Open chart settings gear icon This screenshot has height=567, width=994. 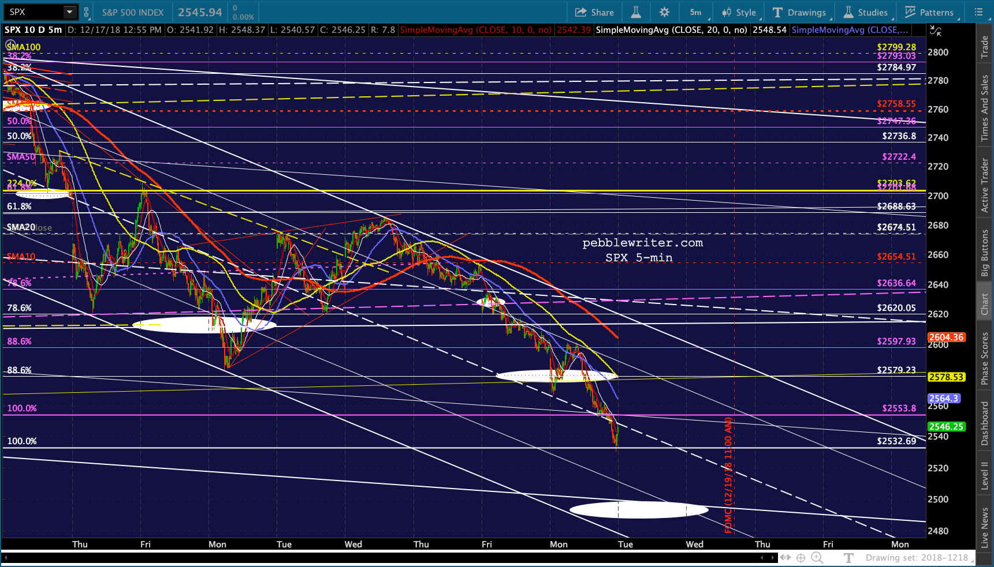[x=664, y=12]
